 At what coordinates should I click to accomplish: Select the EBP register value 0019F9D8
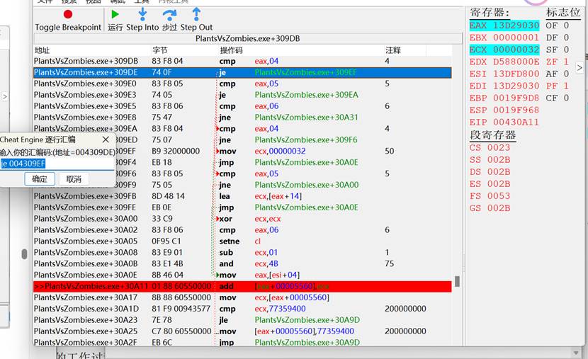point(516,98)
